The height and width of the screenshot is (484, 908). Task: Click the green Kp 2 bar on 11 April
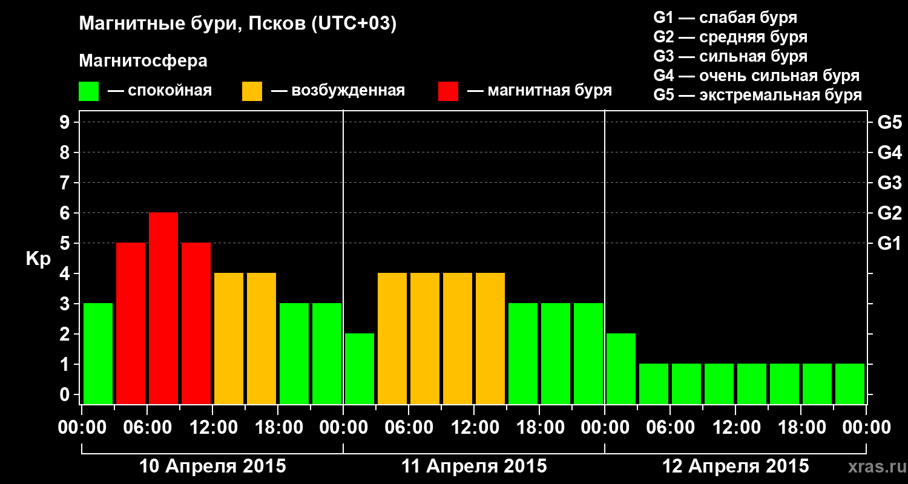[x=360, y=368]
